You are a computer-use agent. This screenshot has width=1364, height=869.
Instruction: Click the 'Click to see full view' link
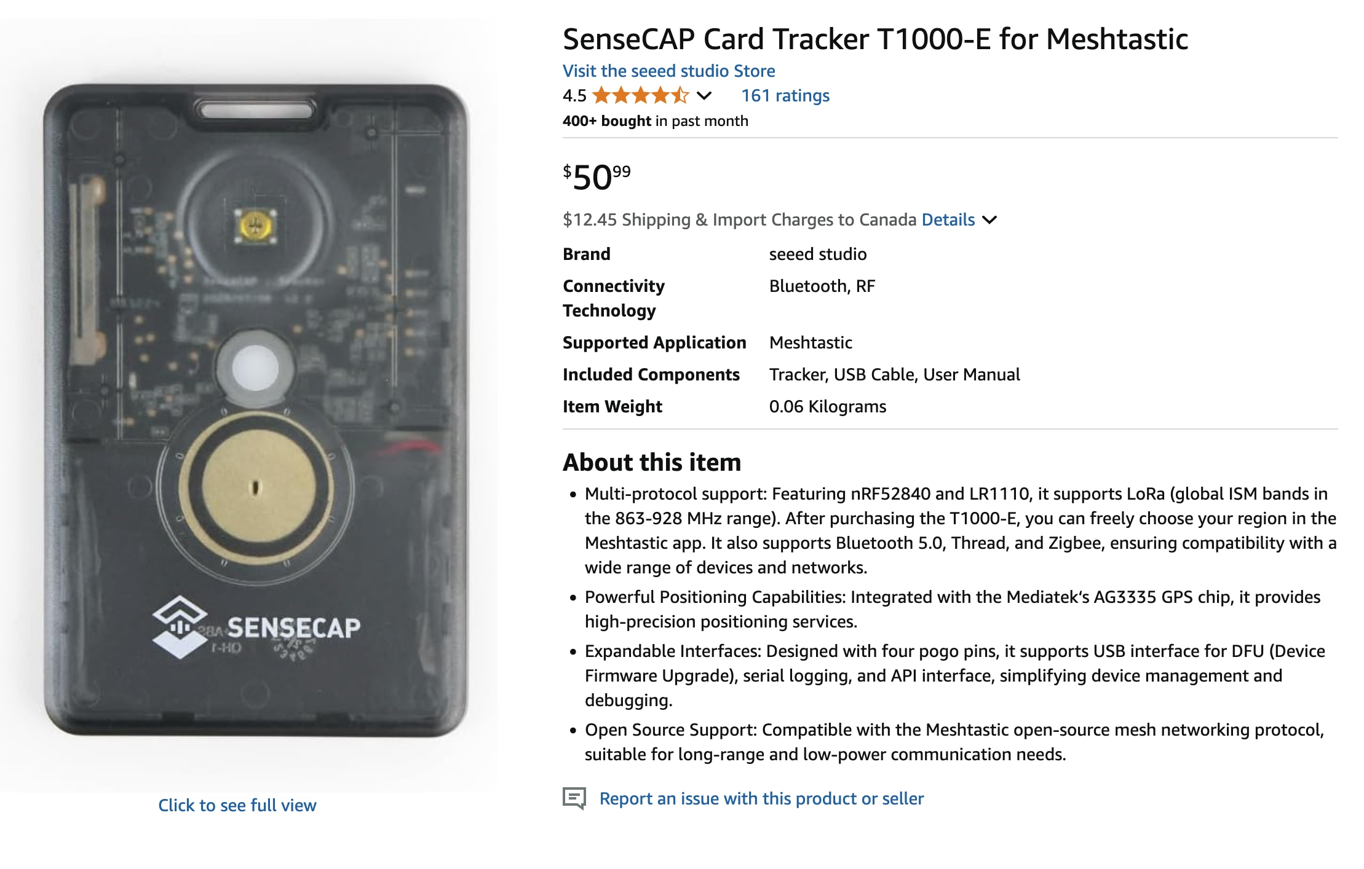(x=237, y=805)
